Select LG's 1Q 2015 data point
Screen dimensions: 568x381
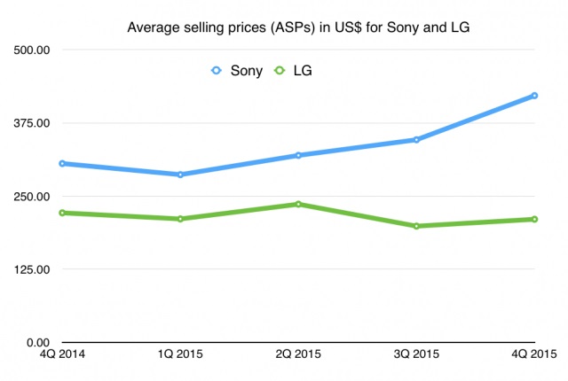[180, 219]
